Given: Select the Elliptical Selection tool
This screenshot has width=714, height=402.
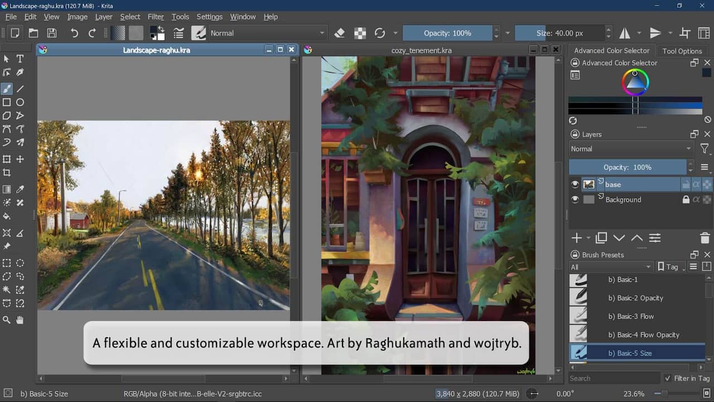Looking at the screenshot, I should click(x=20, y=263).
